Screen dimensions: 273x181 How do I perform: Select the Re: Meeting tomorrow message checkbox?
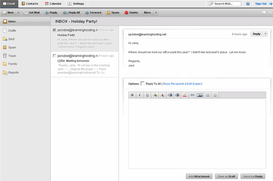point(55,56)
